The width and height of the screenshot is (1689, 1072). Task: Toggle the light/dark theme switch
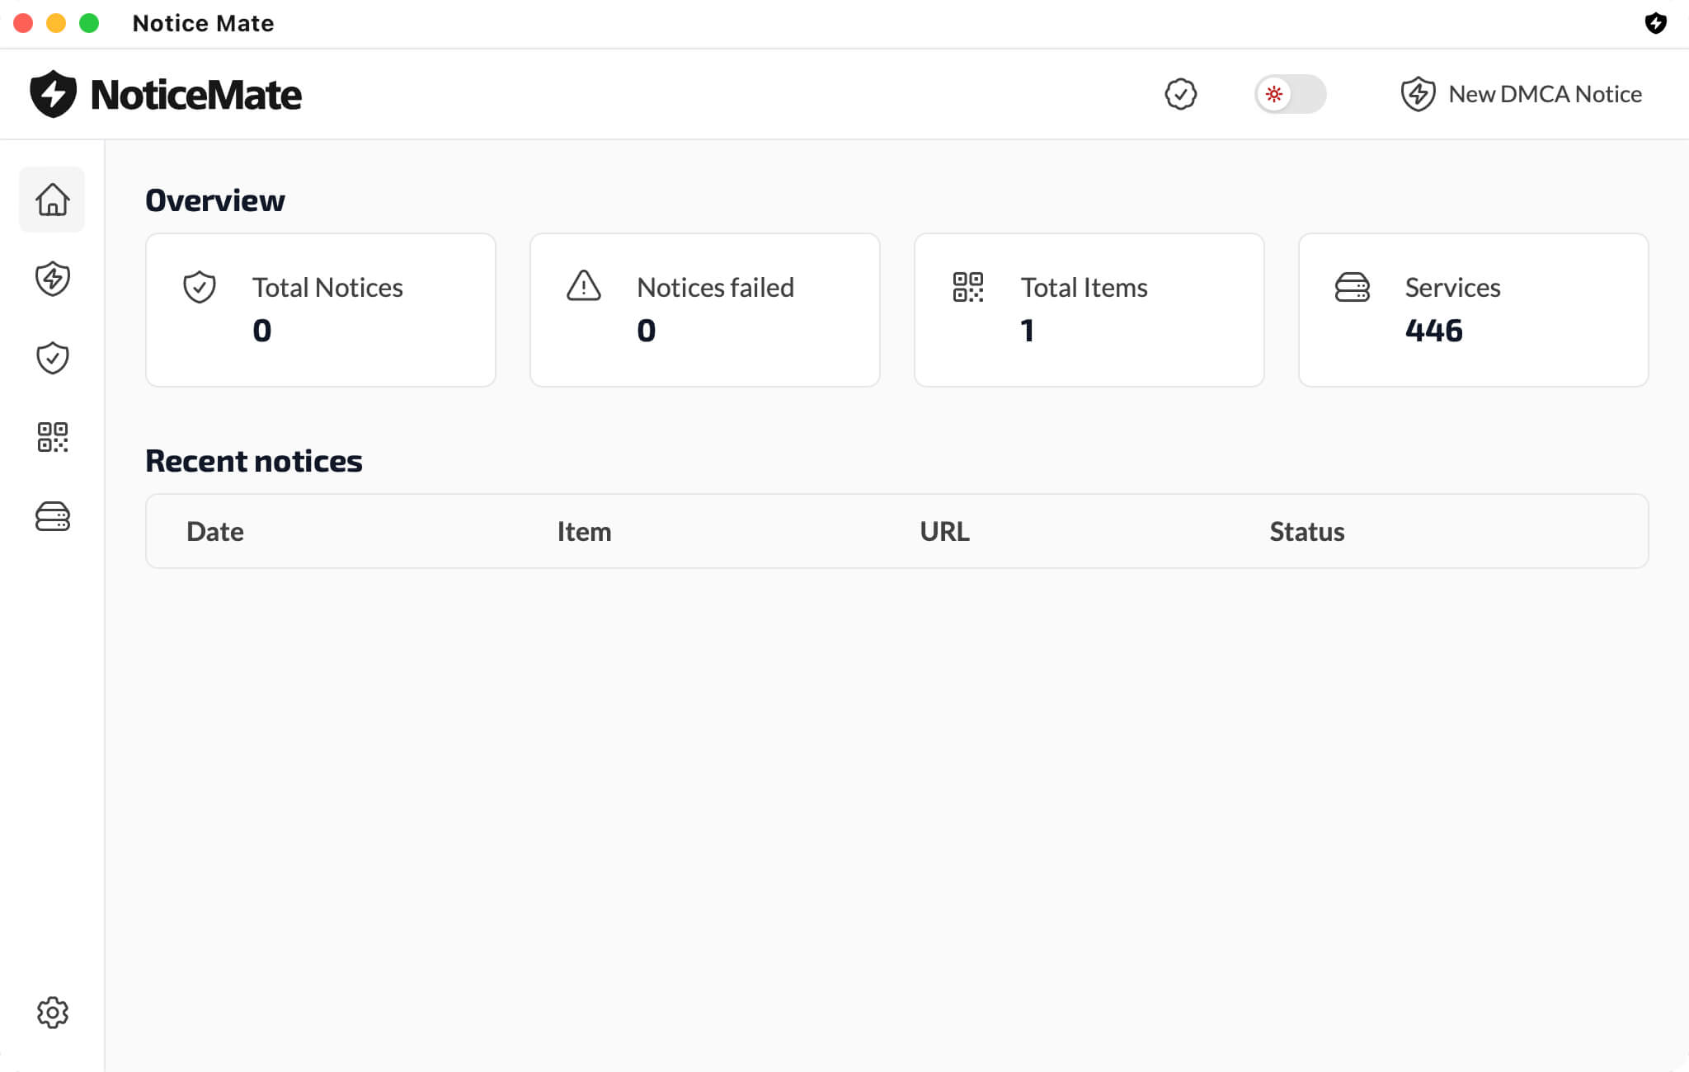pos(1290,94)
